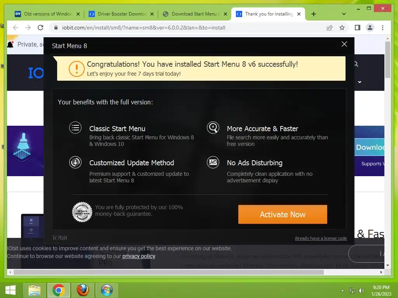Show hidden system tray icons

[342, 291]
